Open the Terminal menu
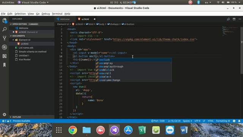Viewport: 243px width, 137px height. (x=57, y=14)
